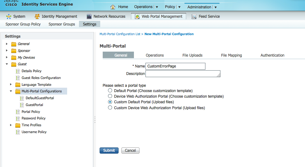Open the Policy dropdown arrow
The width and height of the screenshot is (305, 167).
(179, 7)
